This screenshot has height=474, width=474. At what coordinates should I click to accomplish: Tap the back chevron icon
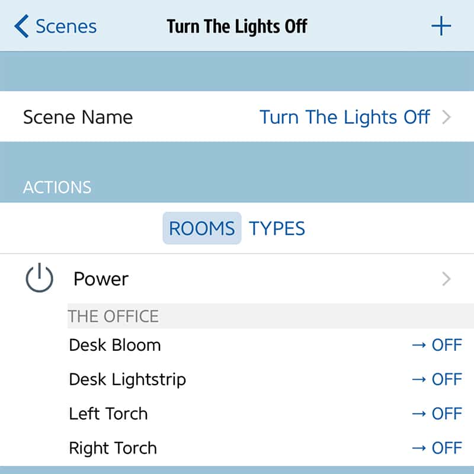(x=22, y=27)
